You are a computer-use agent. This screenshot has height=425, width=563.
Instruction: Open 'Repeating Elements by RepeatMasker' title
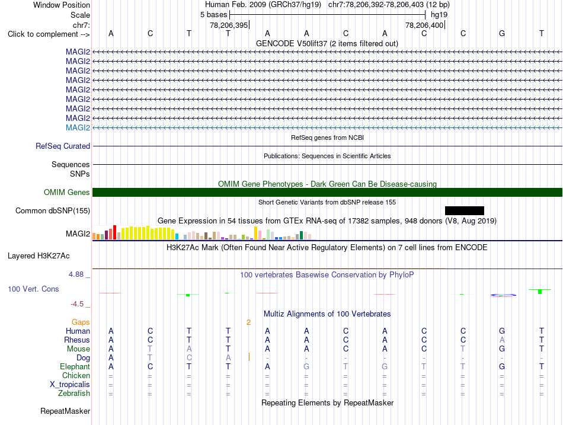point(327,402)
